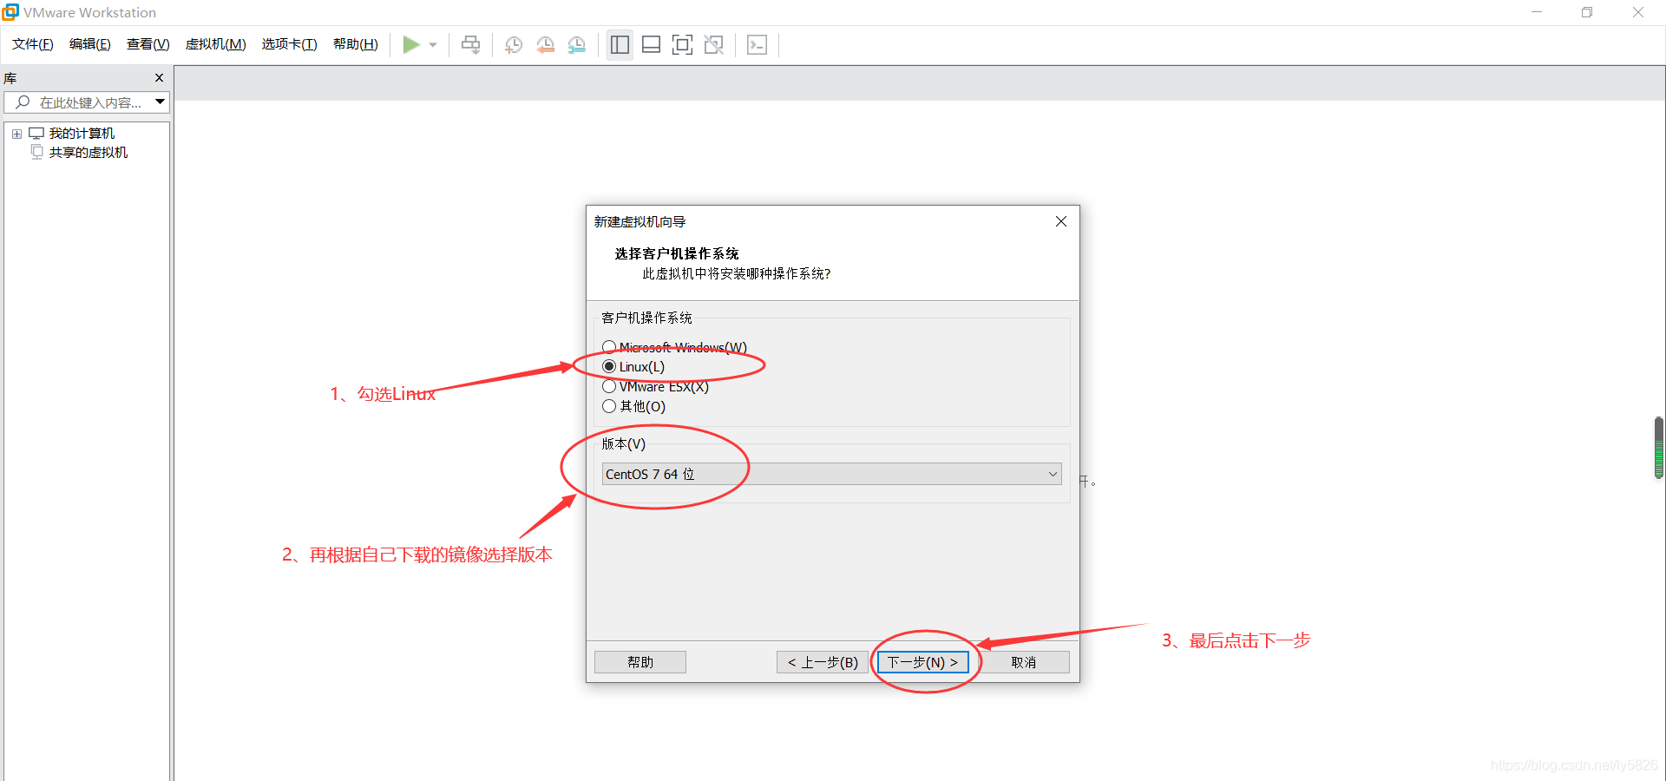The width and height of the screenshot is (1666, 781).
Task: Close the New Virtual Machine Wizard dialog
Action: (x=1060, y=221)
